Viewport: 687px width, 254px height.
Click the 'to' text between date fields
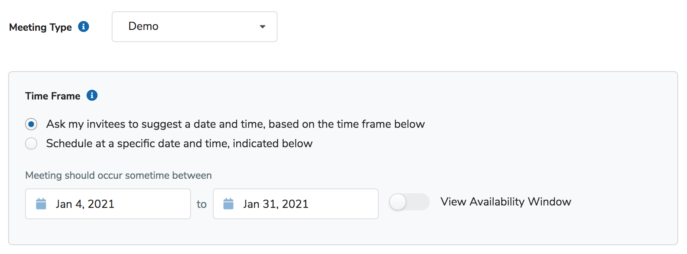click(201, 204)
